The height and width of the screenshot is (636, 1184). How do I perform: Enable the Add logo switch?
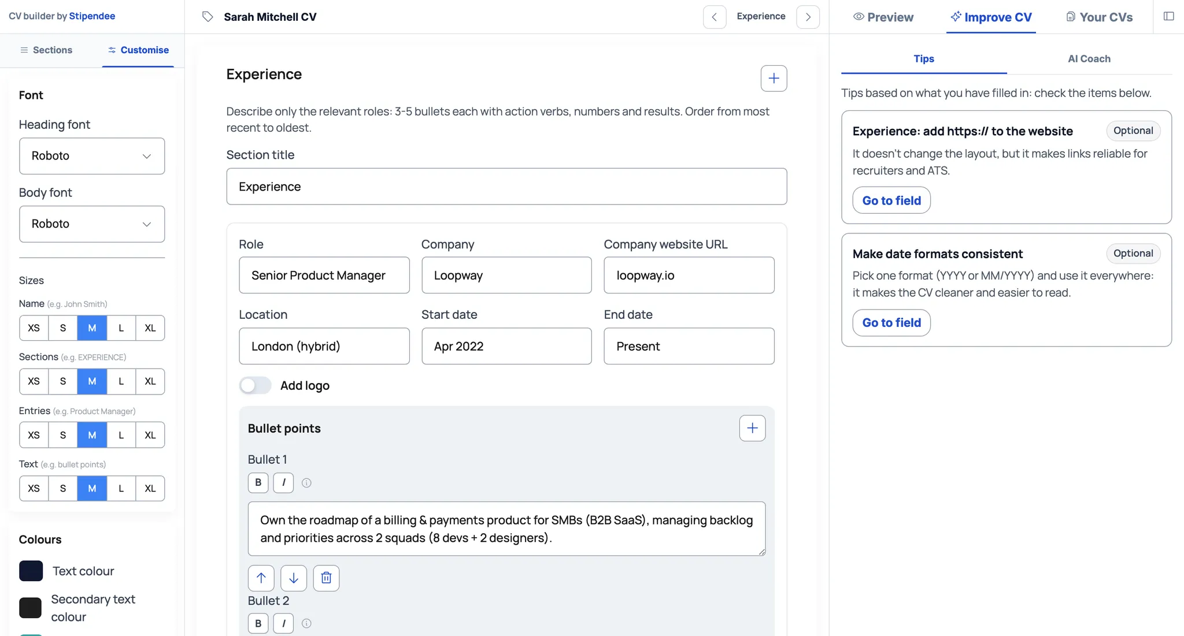coord(255,385)
